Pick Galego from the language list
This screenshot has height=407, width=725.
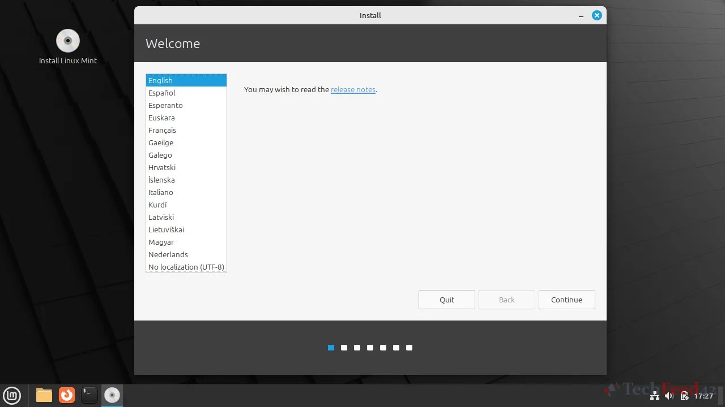click(x=186, y=155)
